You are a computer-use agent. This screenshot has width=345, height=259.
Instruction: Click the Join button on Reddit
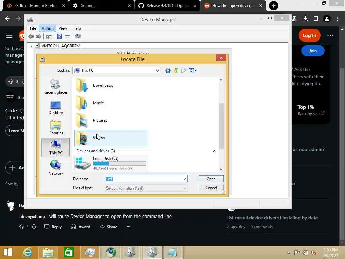(x=313, y=51)
